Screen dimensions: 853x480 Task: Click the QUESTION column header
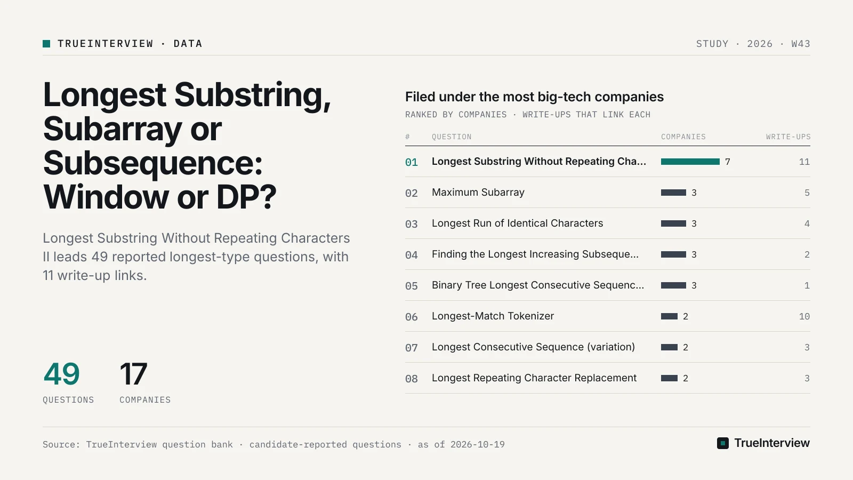[452, 137]
